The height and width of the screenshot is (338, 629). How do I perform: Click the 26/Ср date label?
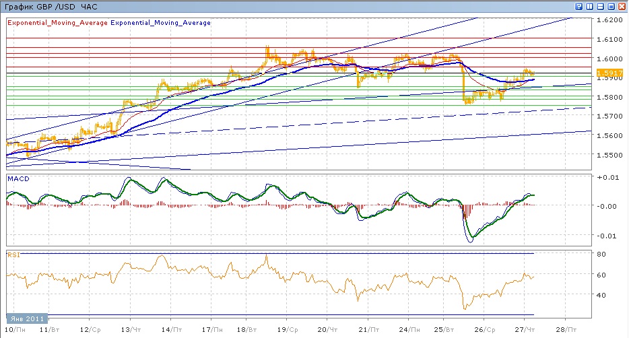pyautogui.click(x=485, y=329)
